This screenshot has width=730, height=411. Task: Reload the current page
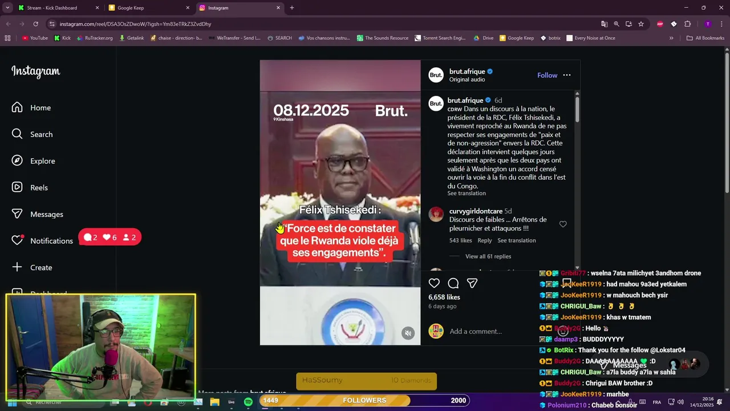35,24
